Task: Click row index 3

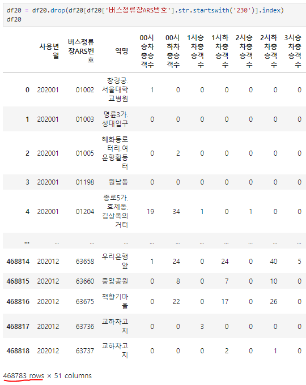Action: pyautogui.click(x=27, y=182)
